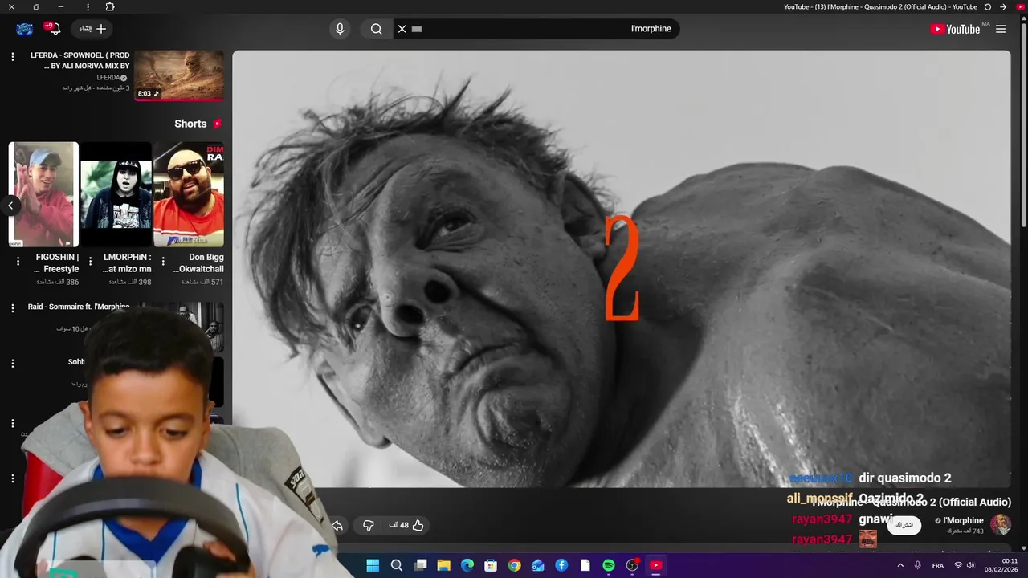The width and height of the screenshot is (1028, 578).
Task: Click l'Morphine channel name link
Action: (963, 520)
